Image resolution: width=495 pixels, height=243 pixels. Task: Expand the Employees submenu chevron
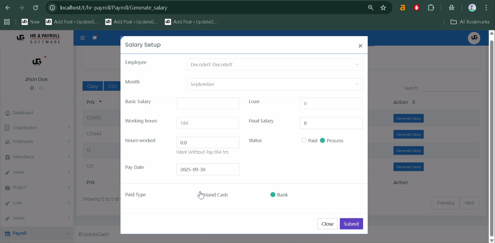coord(69,142)
